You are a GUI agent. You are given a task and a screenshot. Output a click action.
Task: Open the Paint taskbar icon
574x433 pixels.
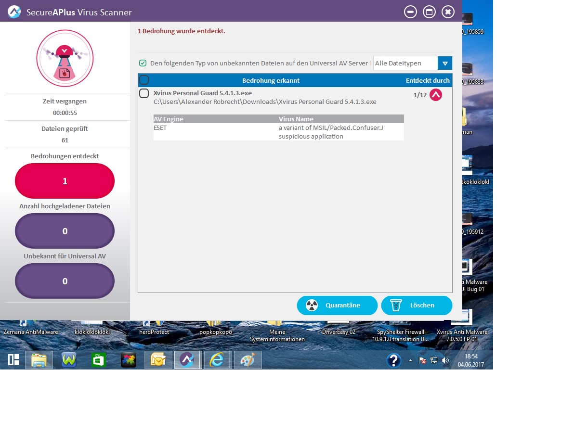pos(248,360)
